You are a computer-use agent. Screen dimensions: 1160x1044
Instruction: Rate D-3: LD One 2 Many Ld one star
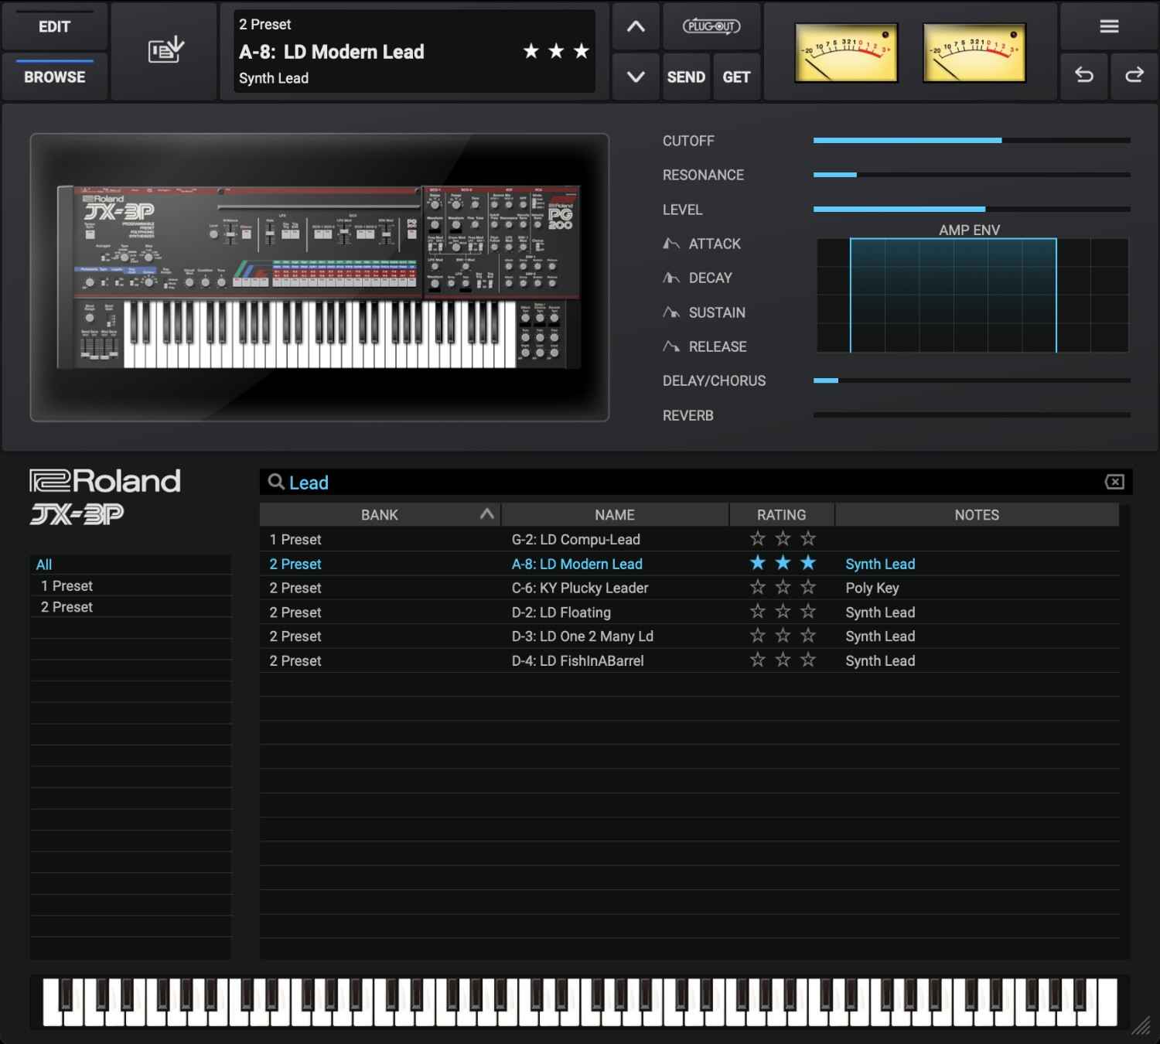758,636
